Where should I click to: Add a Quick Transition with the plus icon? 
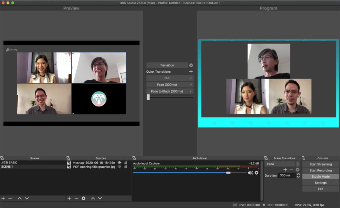tap(190, 71)
